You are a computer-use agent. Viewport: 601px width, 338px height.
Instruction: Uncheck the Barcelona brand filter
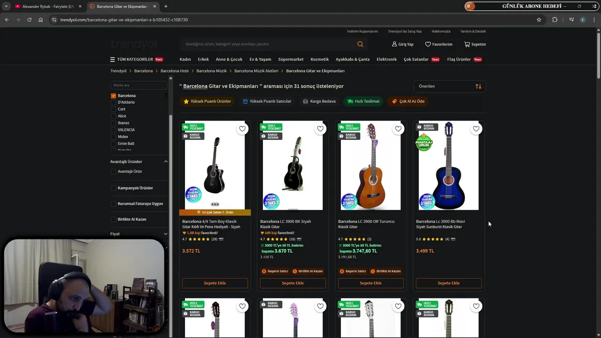tap(113, 96)
